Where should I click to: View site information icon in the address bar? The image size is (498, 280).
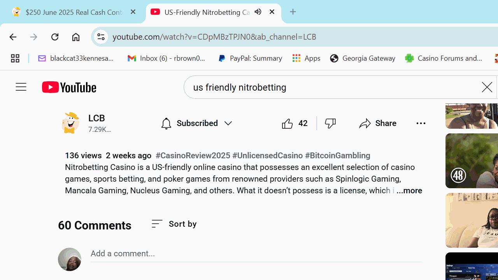(x=101, y=37)
